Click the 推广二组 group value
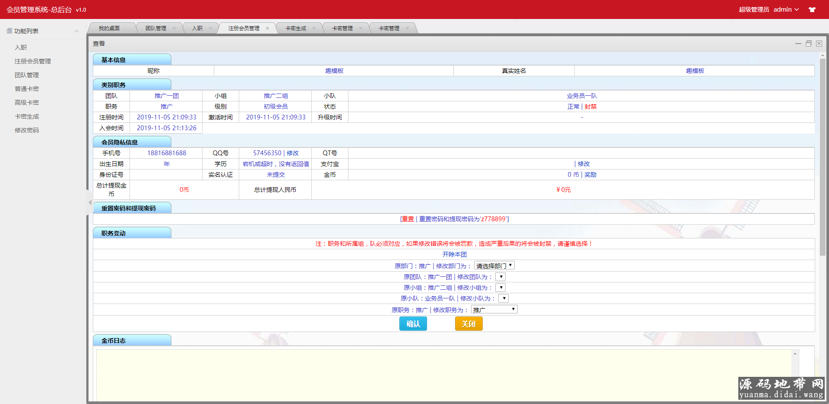Screen dimensions: 829x404 pos(276,96)
